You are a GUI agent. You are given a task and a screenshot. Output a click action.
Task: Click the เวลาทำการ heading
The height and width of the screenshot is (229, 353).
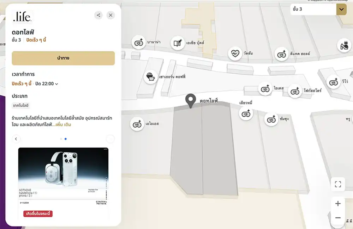[x=23, y=74]
